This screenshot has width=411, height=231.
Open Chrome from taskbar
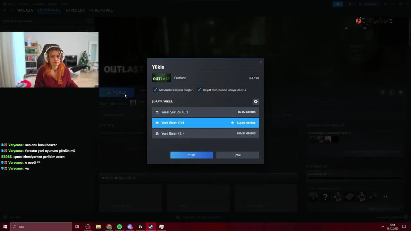[109, 227]
